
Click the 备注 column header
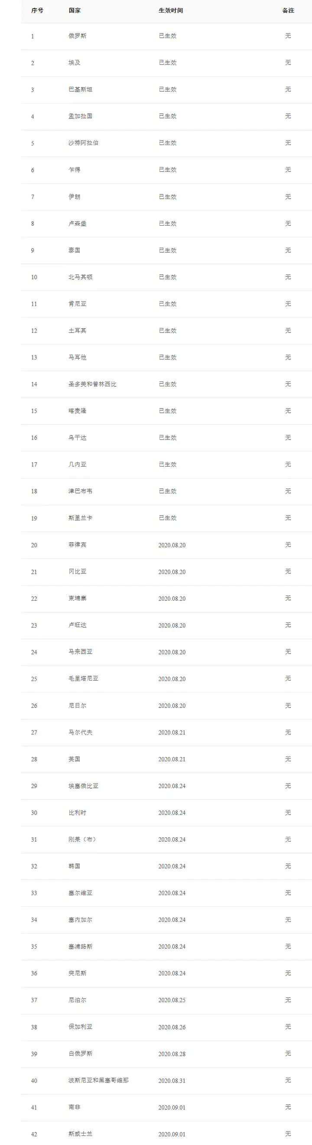pos(288,10)
